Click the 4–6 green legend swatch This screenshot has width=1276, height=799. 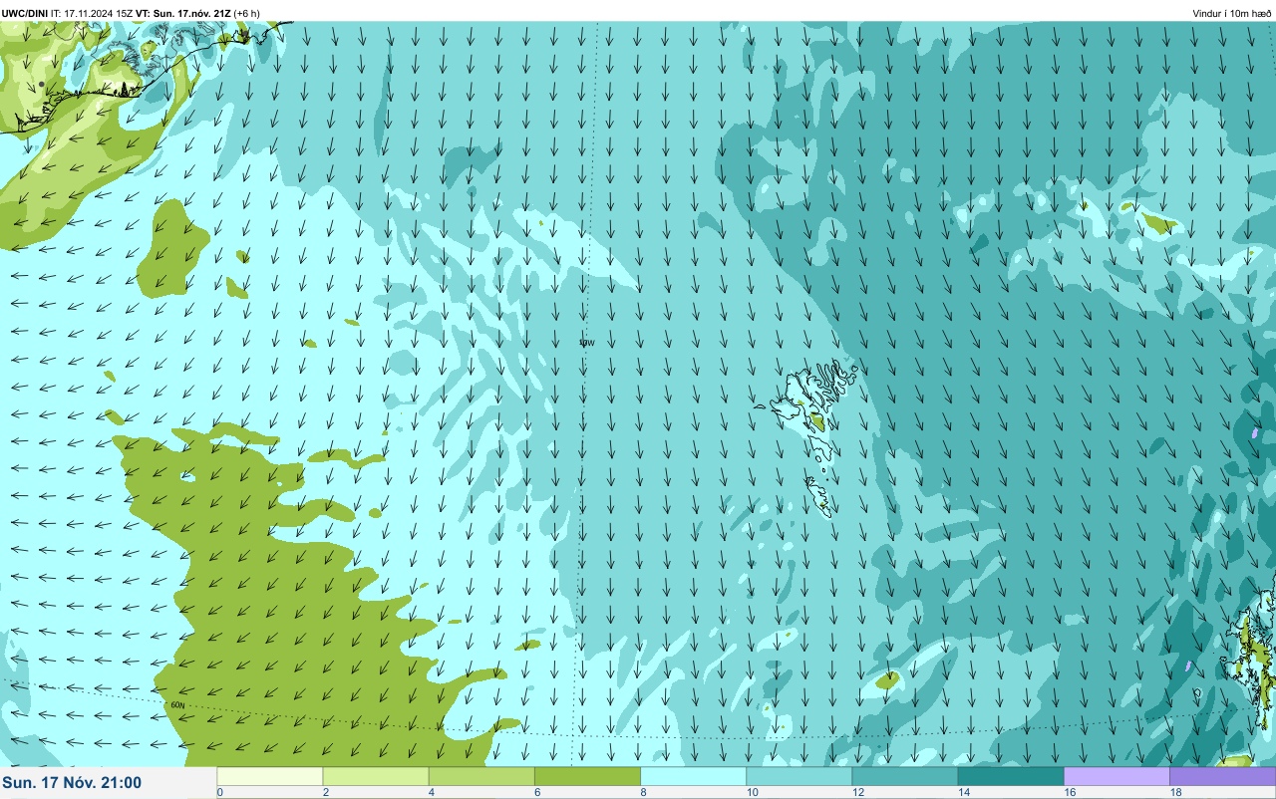(481, 776)
